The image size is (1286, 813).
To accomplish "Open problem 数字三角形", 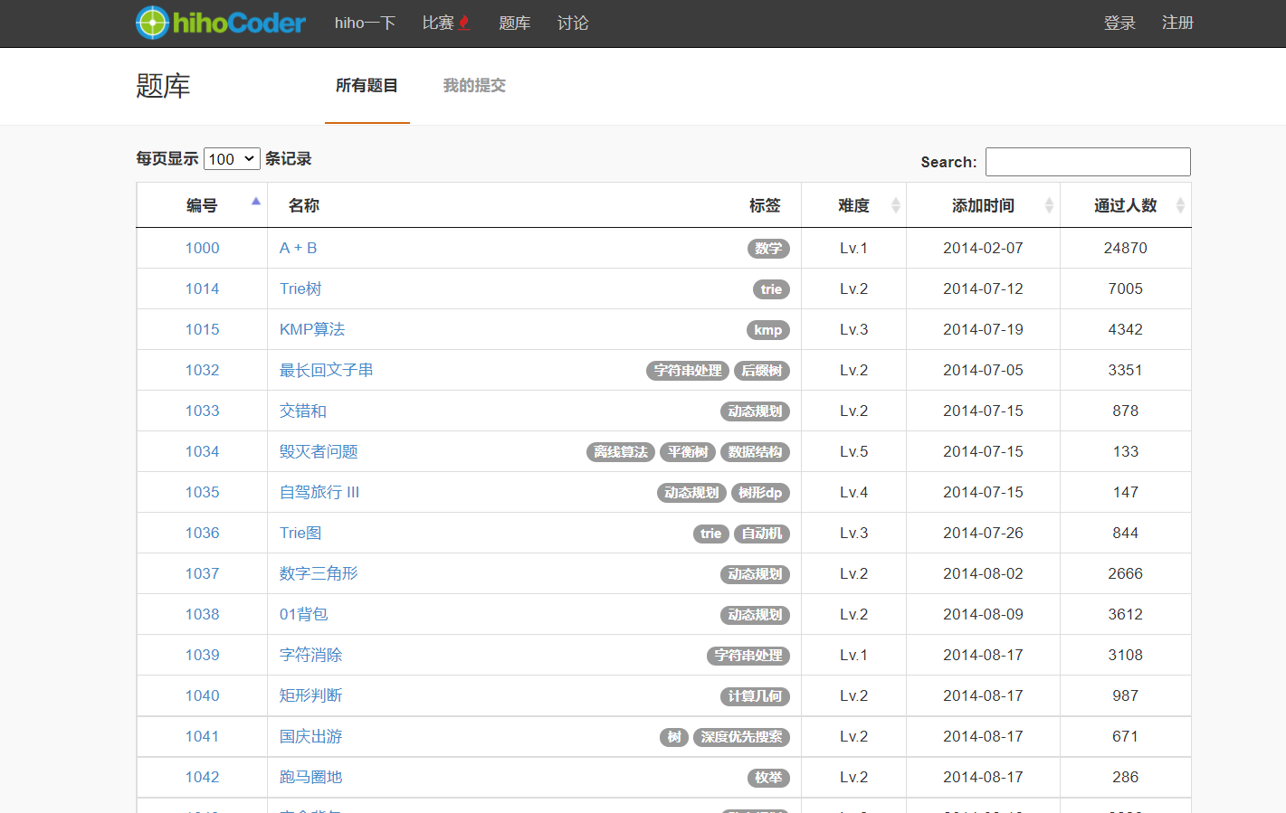I will (319, 573).
